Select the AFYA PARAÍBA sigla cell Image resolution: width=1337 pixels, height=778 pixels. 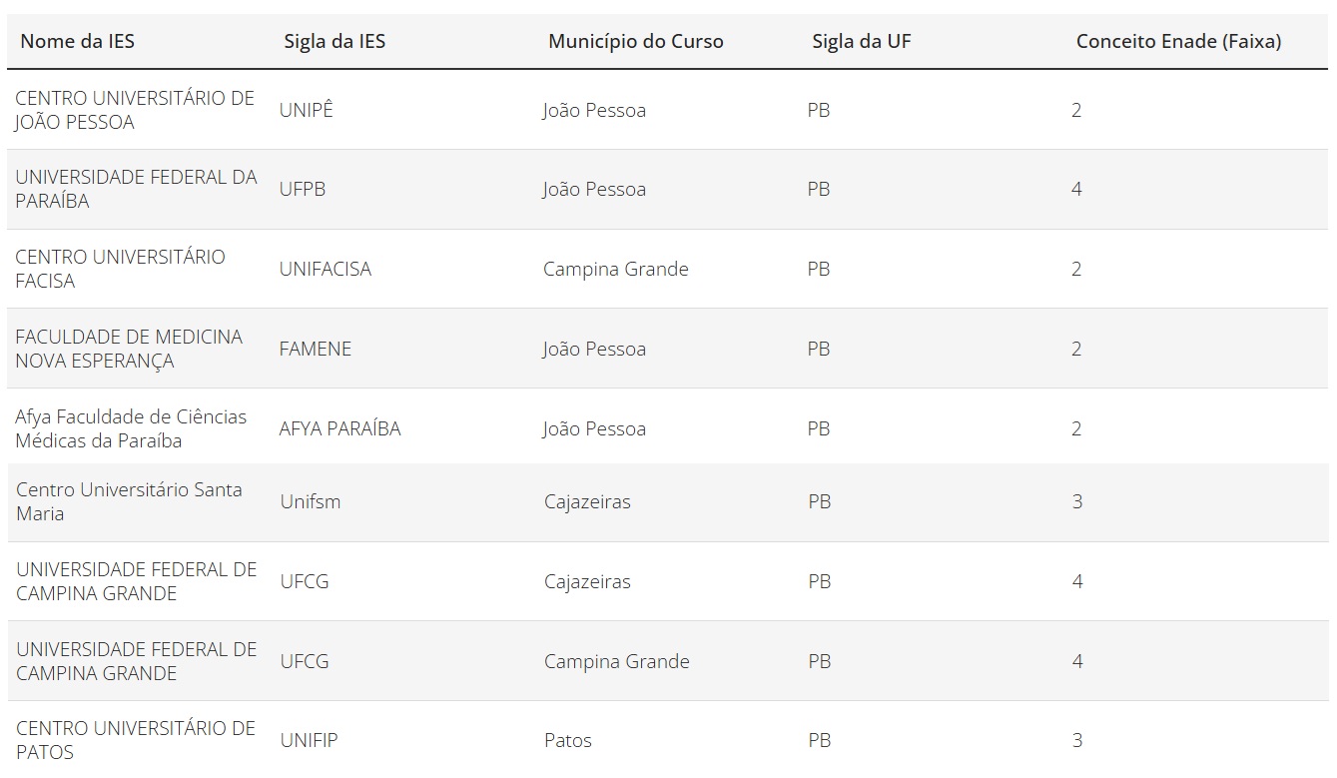(x=340, y=428)
